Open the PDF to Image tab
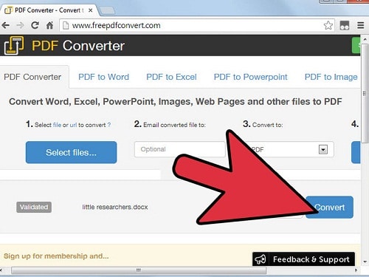This screenshot has width=369, height=277. click(x=331, y=77)
